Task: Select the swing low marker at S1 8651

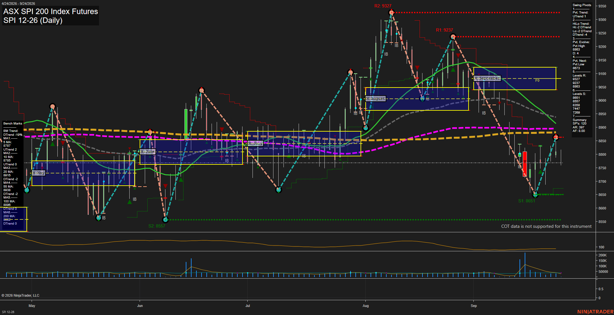Action: (x=535, y=195)
